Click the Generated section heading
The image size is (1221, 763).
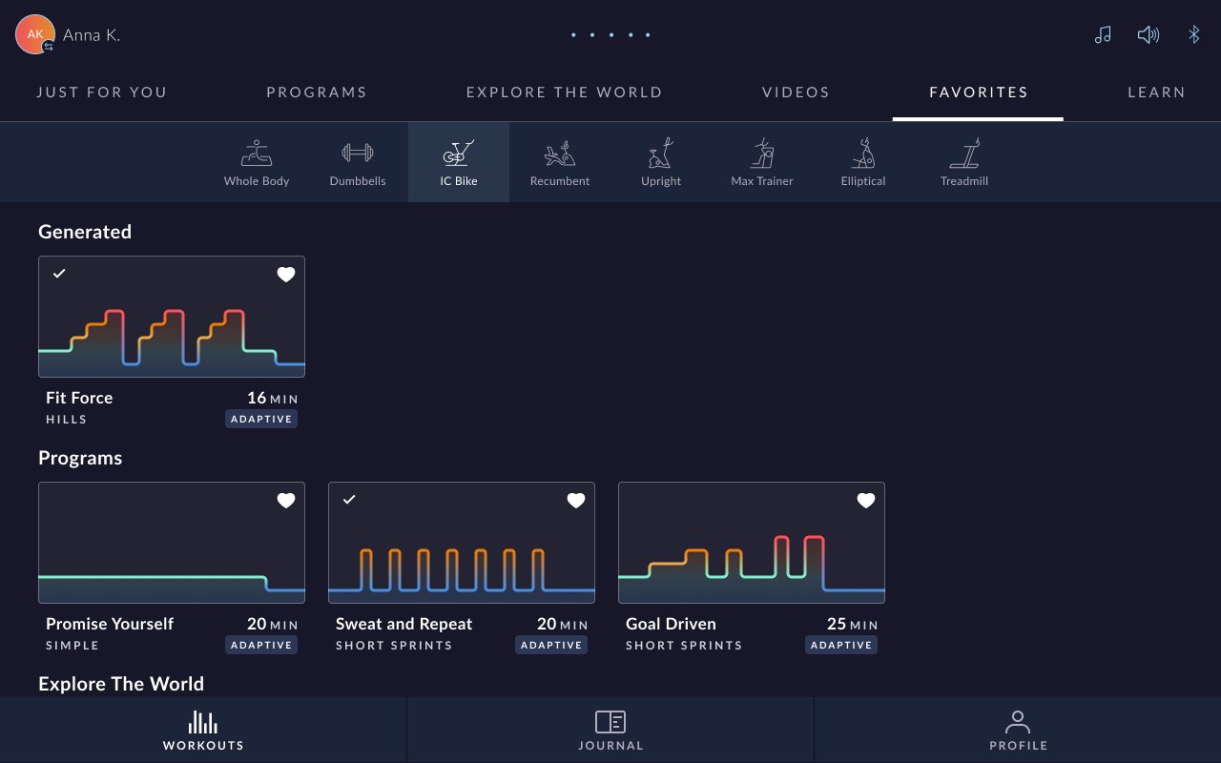(85, 232)
